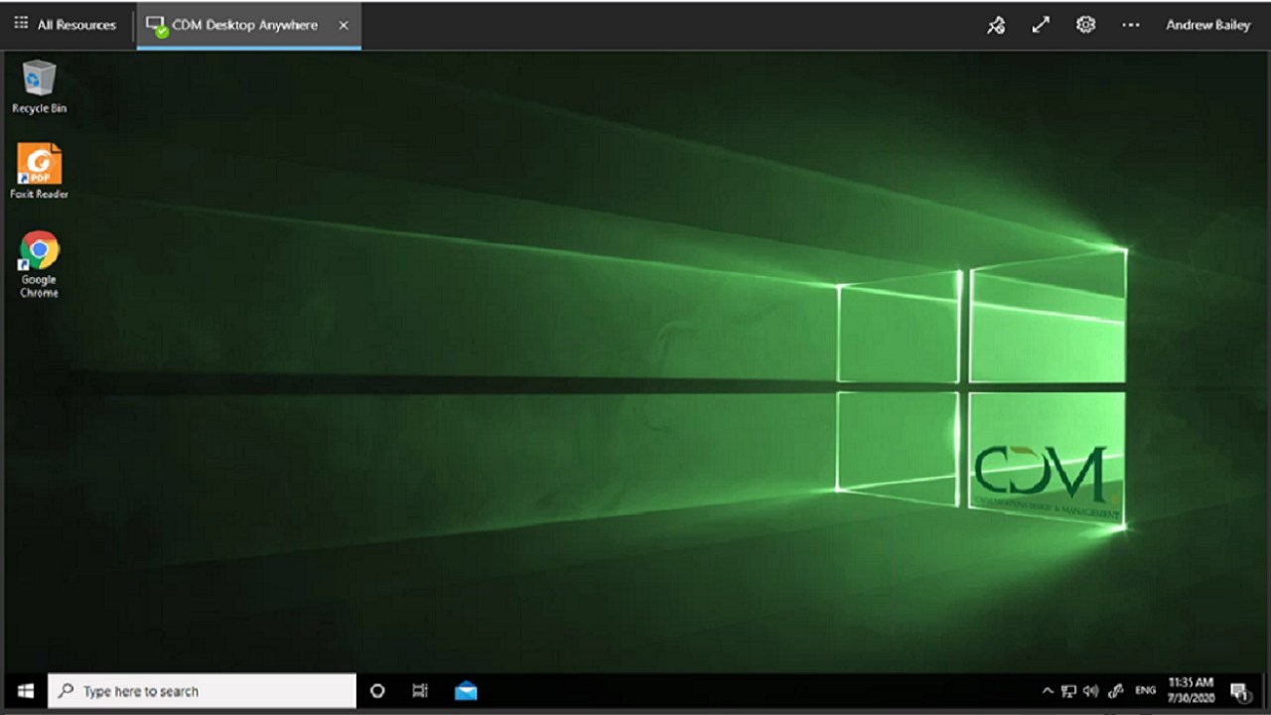Screen dimensions: 1271x715
Task: Open the Action Center notifications icon
Action: pos(1239,691)
